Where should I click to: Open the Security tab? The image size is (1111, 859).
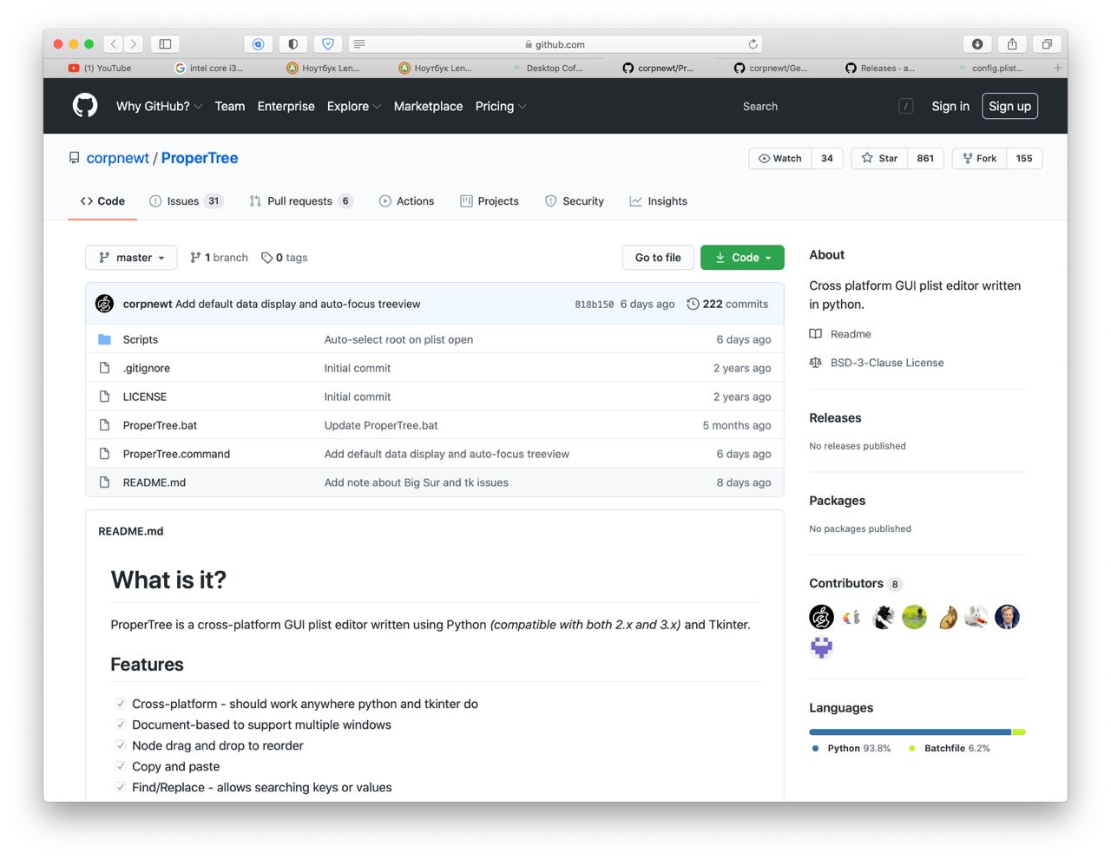coord(575,201)
